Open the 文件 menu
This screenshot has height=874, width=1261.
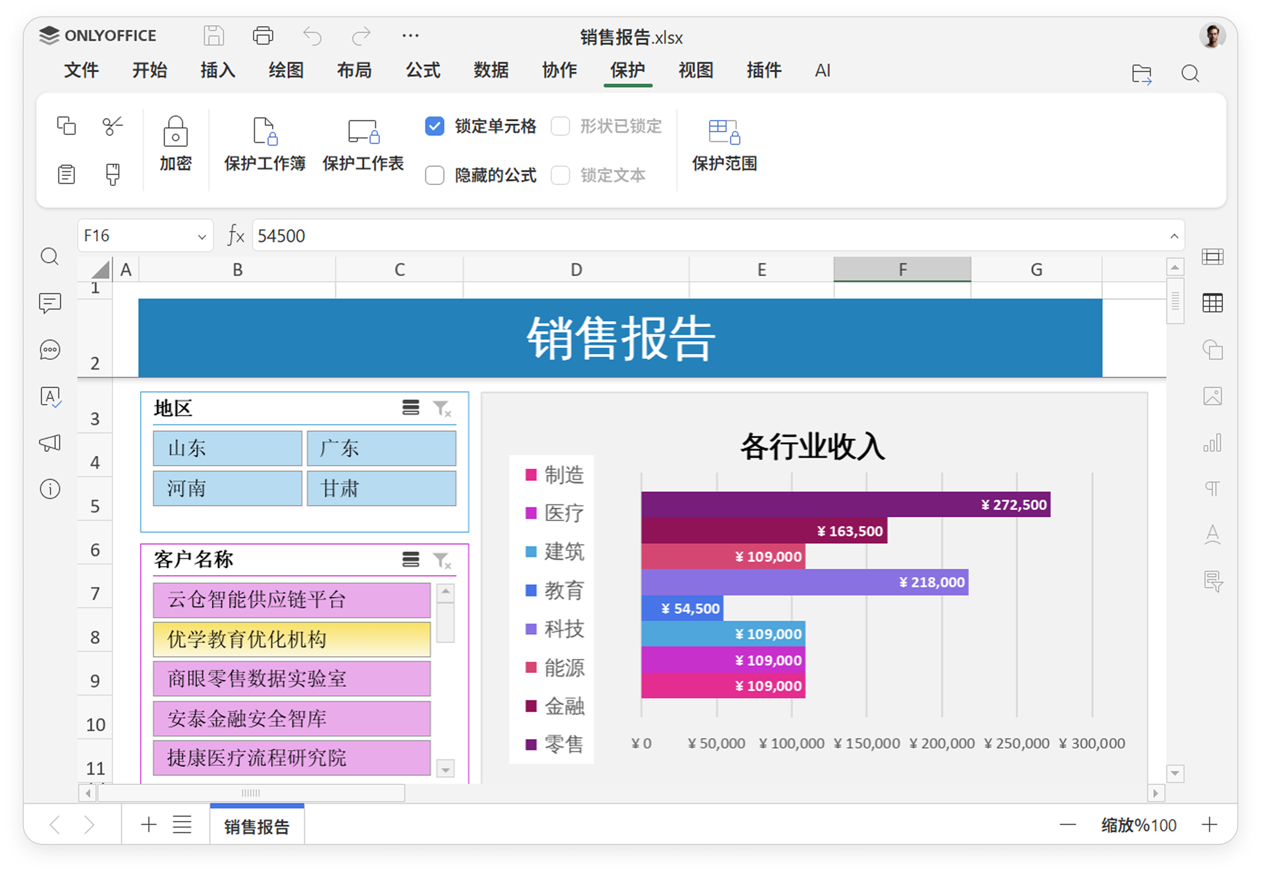[x=81, y=71]
